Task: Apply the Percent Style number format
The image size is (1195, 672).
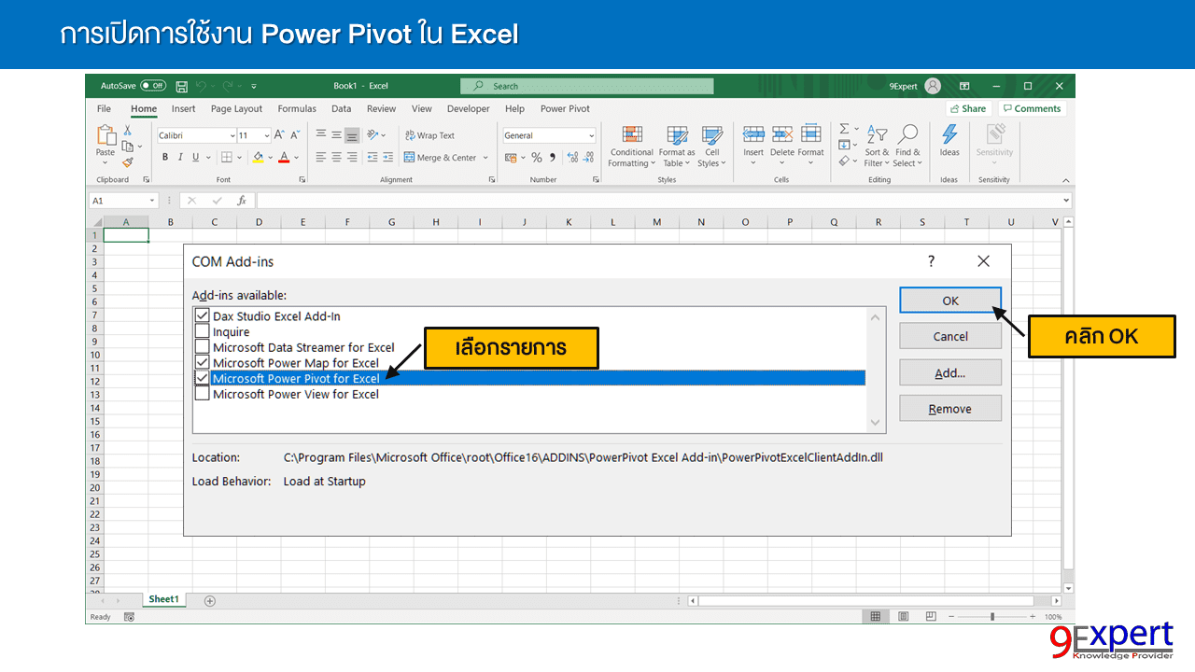Action: pos(539,157)
